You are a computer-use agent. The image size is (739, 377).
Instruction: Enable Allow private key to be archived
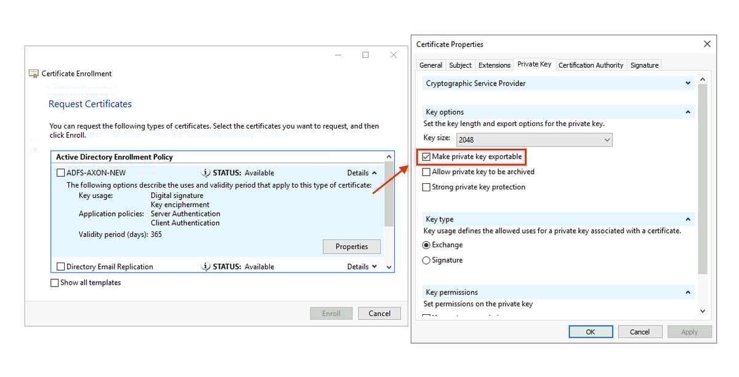click(426, 172)
